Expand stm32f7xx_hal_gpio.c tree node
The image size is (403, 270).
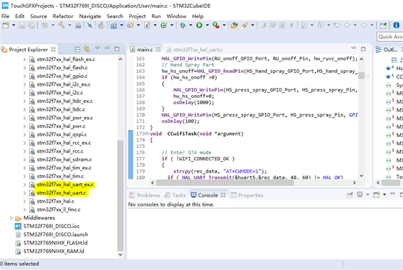25,76
